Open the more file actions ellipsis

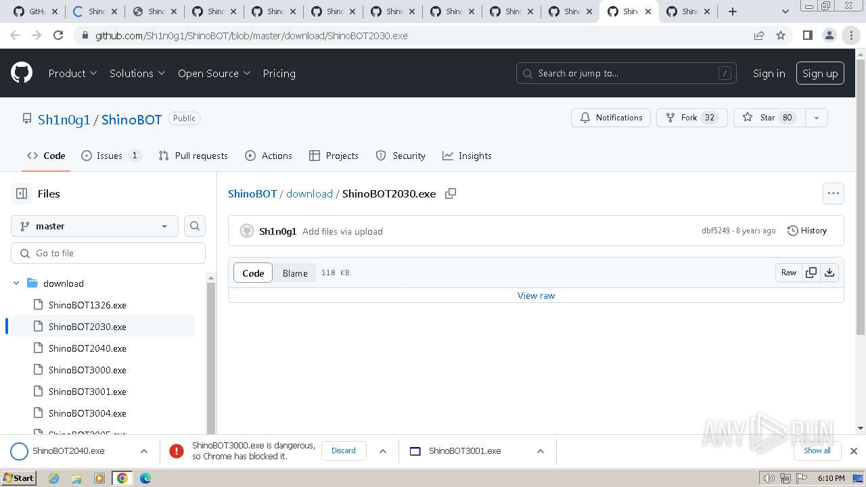point(833,193)
